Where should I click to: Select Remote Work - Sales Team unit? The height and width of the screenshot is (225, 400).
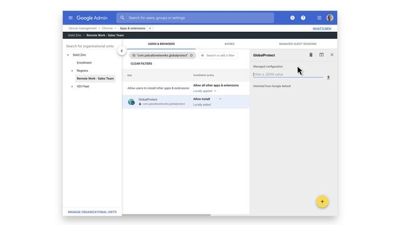pyautogui.click(x=95, y=79)
